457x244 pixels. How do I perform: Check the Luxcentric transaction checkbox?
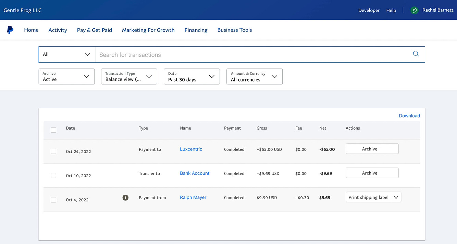click(x=53, y=151)
